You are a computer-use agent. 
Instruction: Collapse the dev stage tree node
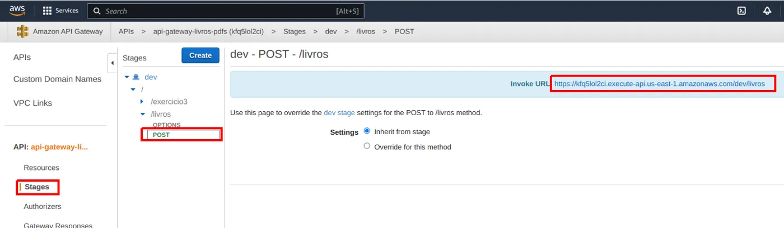point(127,77)
